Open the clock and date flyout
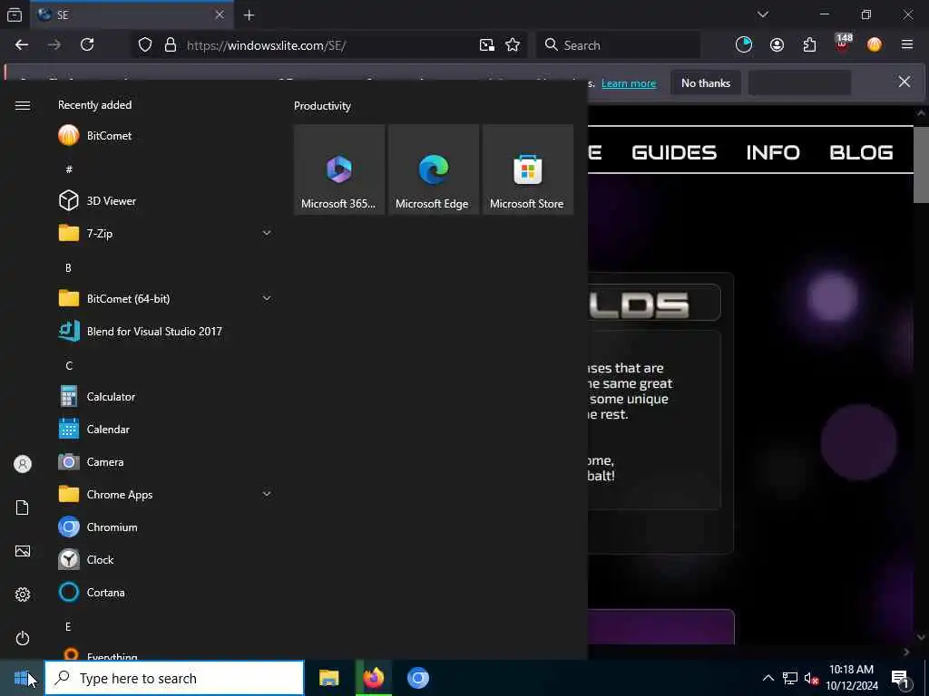The width and height of the screenshot is (929, 696). [x=851, y=678]
